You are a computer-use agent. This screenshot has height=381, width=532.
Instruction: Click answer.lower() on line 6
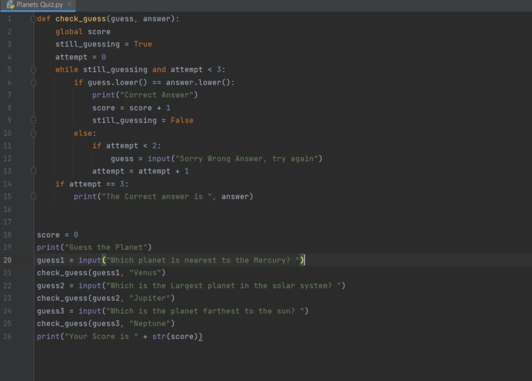(198, 82)
